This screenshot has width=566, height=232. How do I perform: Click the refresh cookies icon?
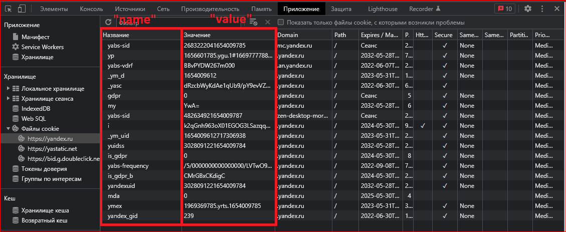point(108,22)
